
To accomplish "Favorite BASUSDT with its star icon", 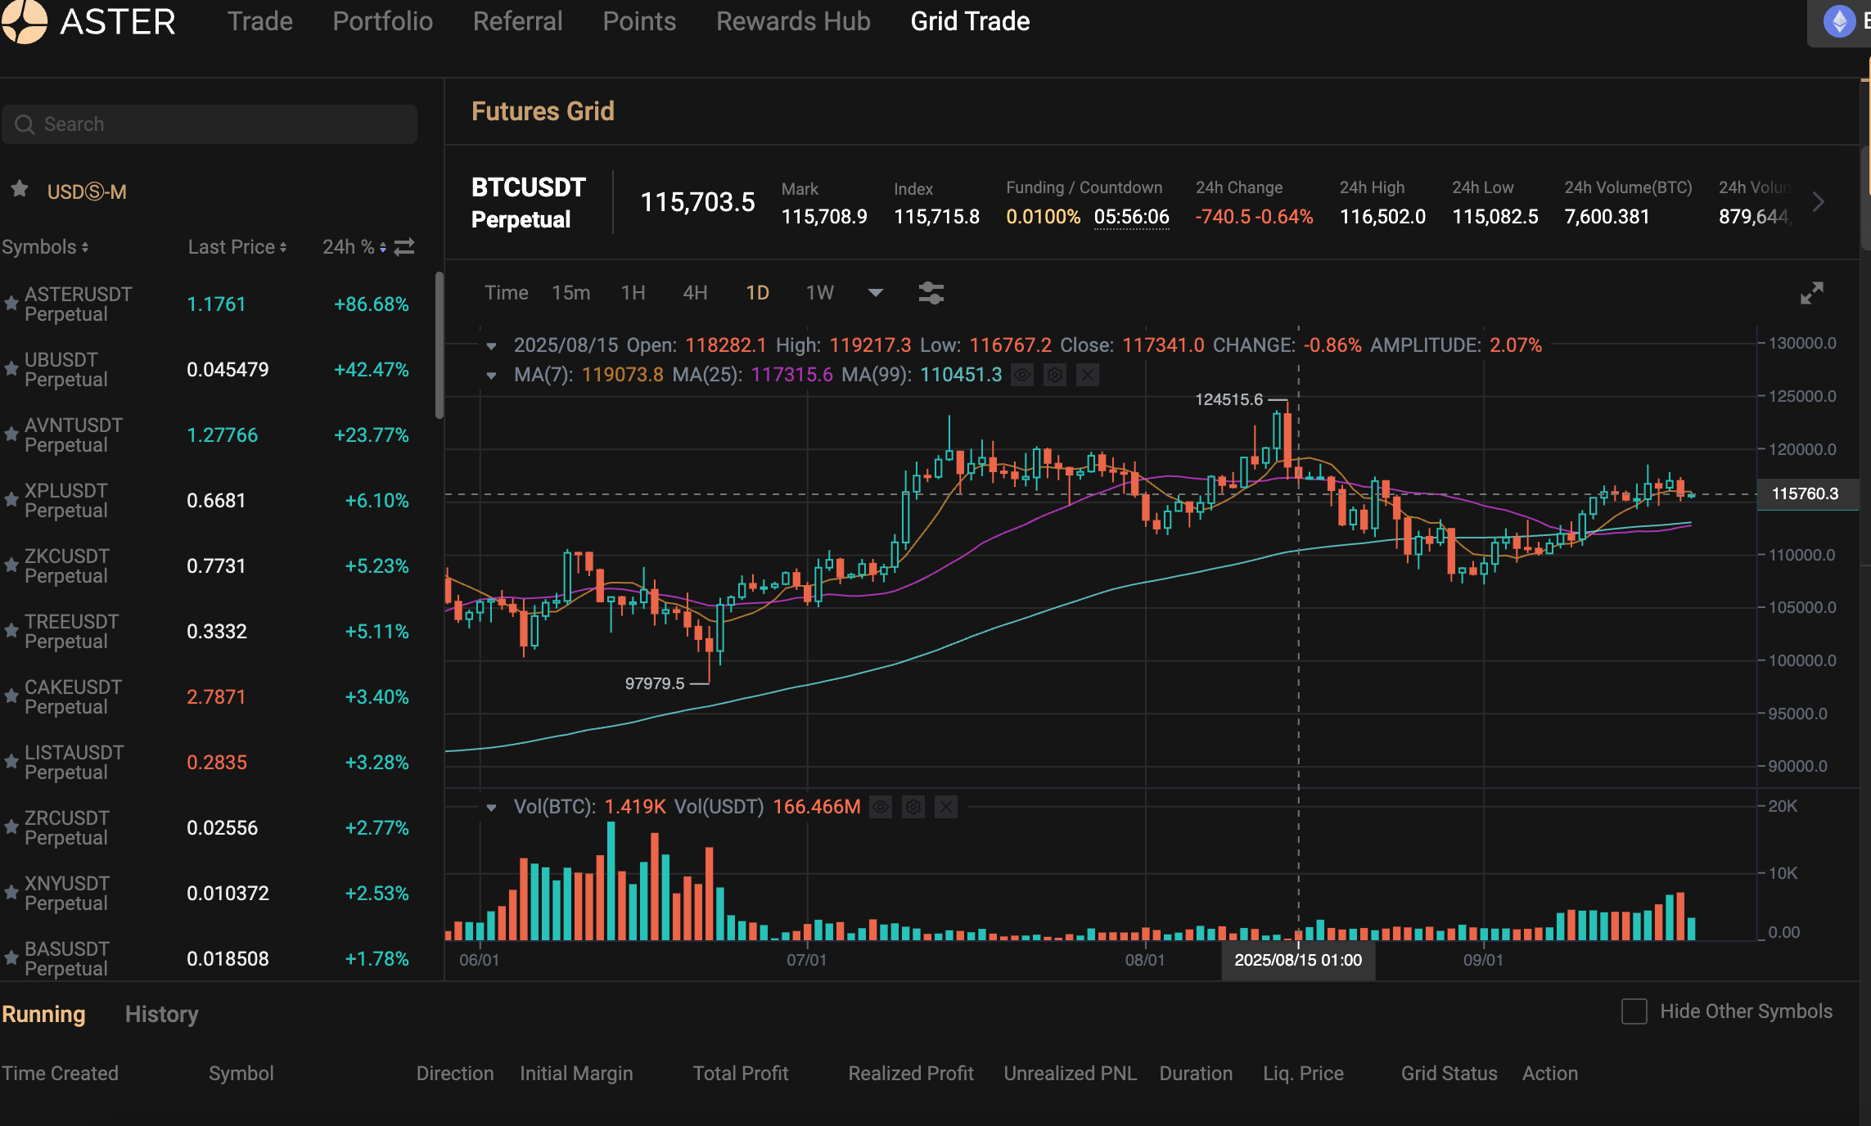I will (11, 958).
